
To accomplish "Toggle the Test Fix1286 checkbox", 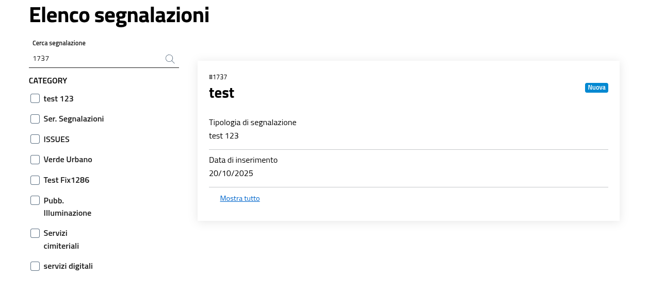I will pos(35,180).
